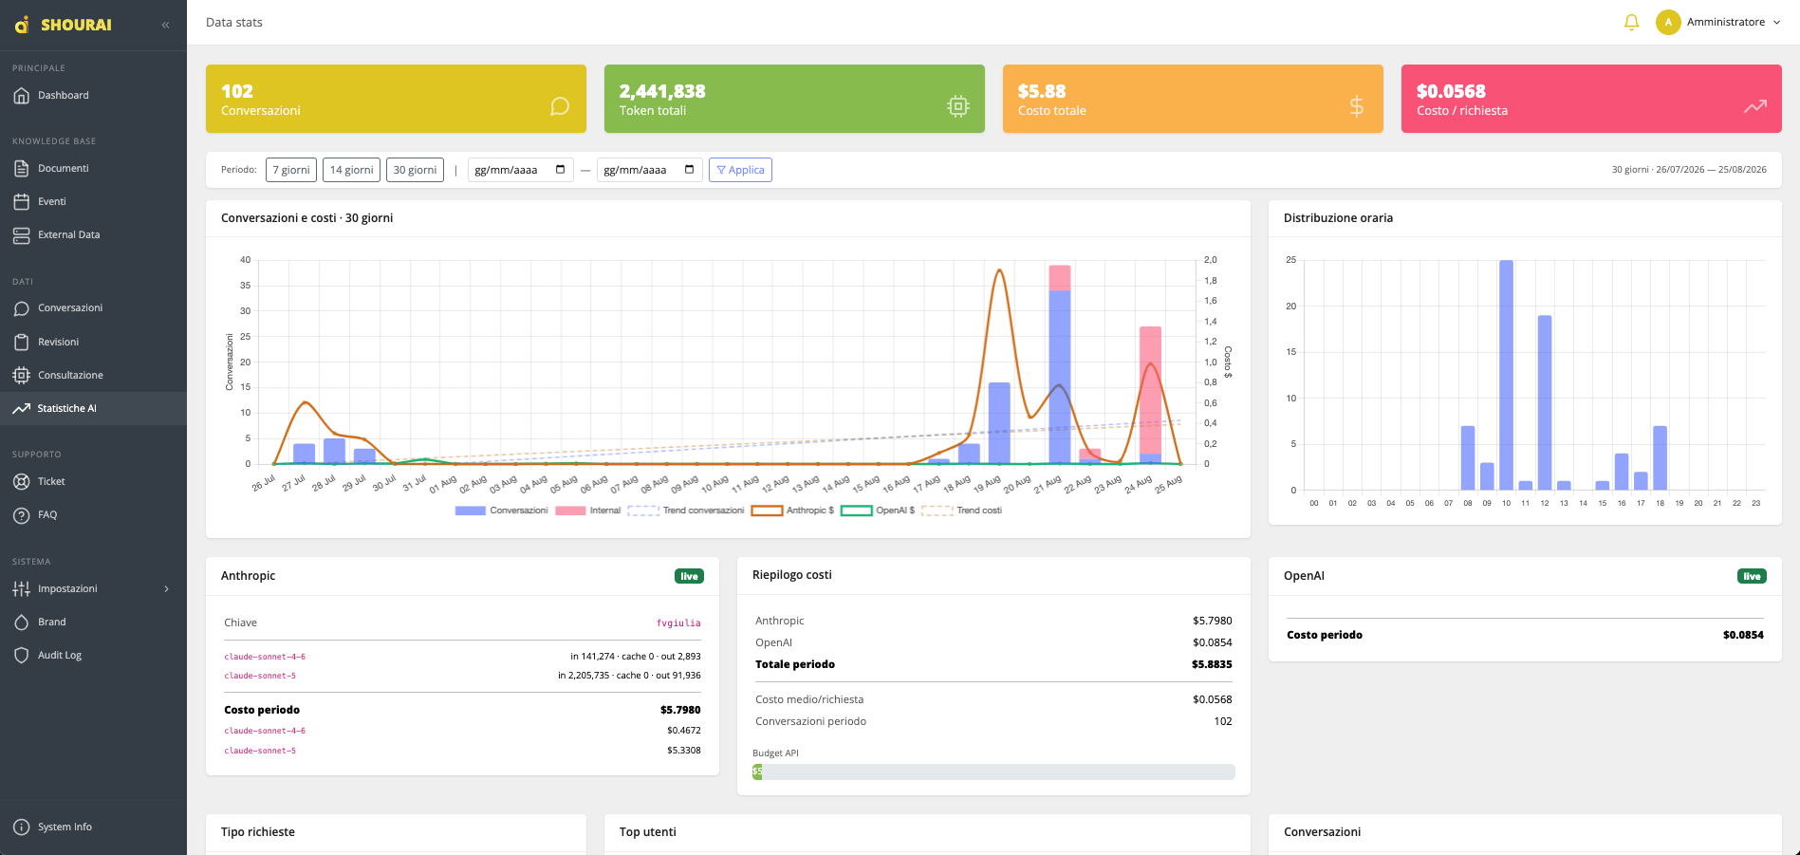This screenshot has width=1800, height=855.
Task: Toggle Trend costi legend entry
Action: (x=962, y=511)
